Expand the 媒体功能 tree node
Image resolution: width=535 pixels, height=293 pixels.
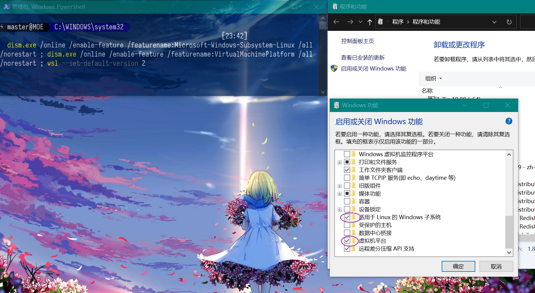pos(339,194)
